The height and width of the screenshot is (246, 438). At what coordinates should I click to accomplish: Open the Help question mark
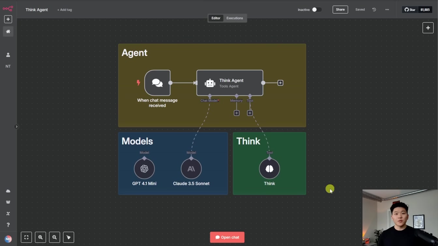point(8,225)
